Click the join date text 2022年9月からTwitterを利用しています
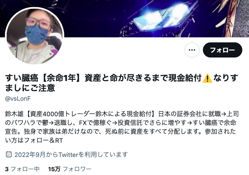Viewport: 249px width, 175px height. coord(71,154)
